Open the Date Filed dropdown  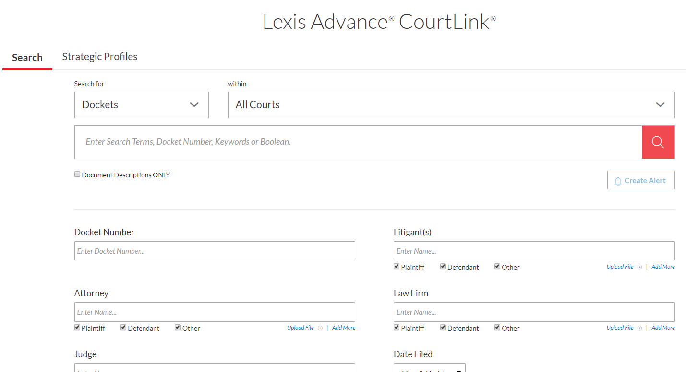pyautogui.click(x=430, y=368)
